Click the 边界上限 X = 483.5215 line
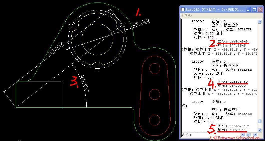 tap(224, 94)
